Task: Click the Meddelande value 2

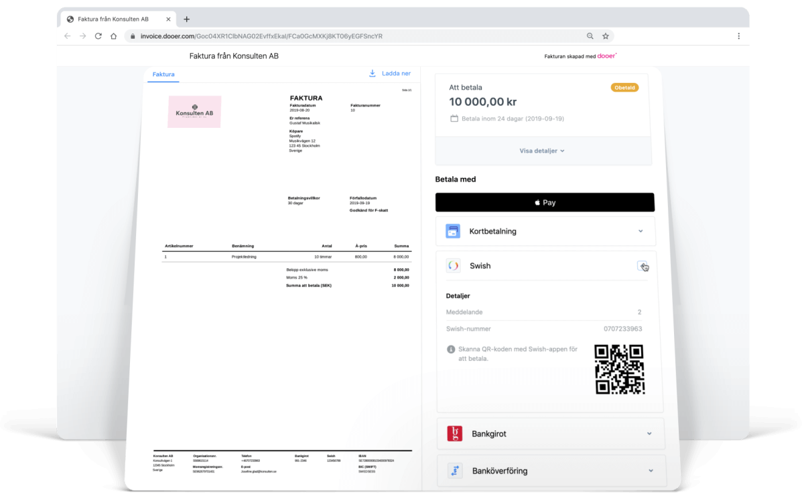Action: click(640, 312)
